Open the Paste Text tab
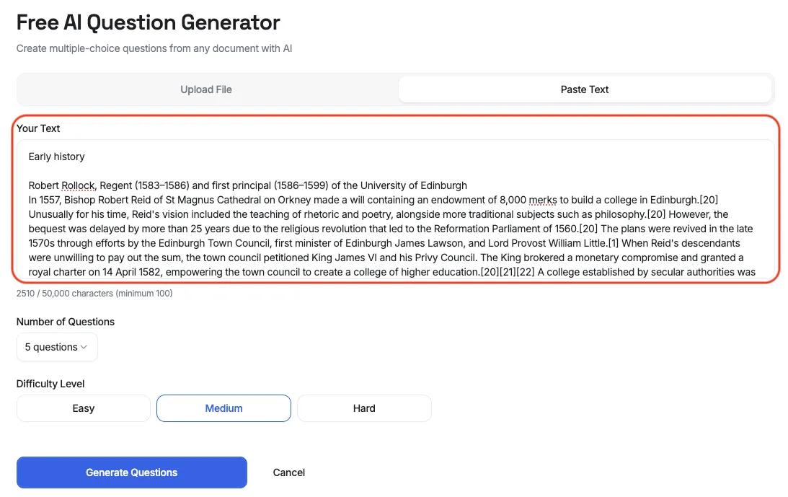This screenshot has width=788, height=497. click(584, 89)
